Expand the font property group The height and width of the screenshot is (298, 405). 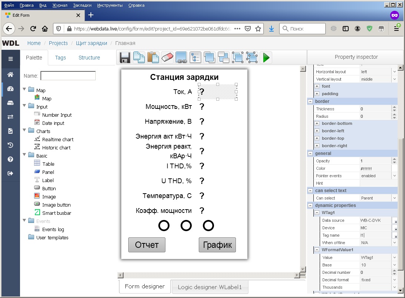317,86
